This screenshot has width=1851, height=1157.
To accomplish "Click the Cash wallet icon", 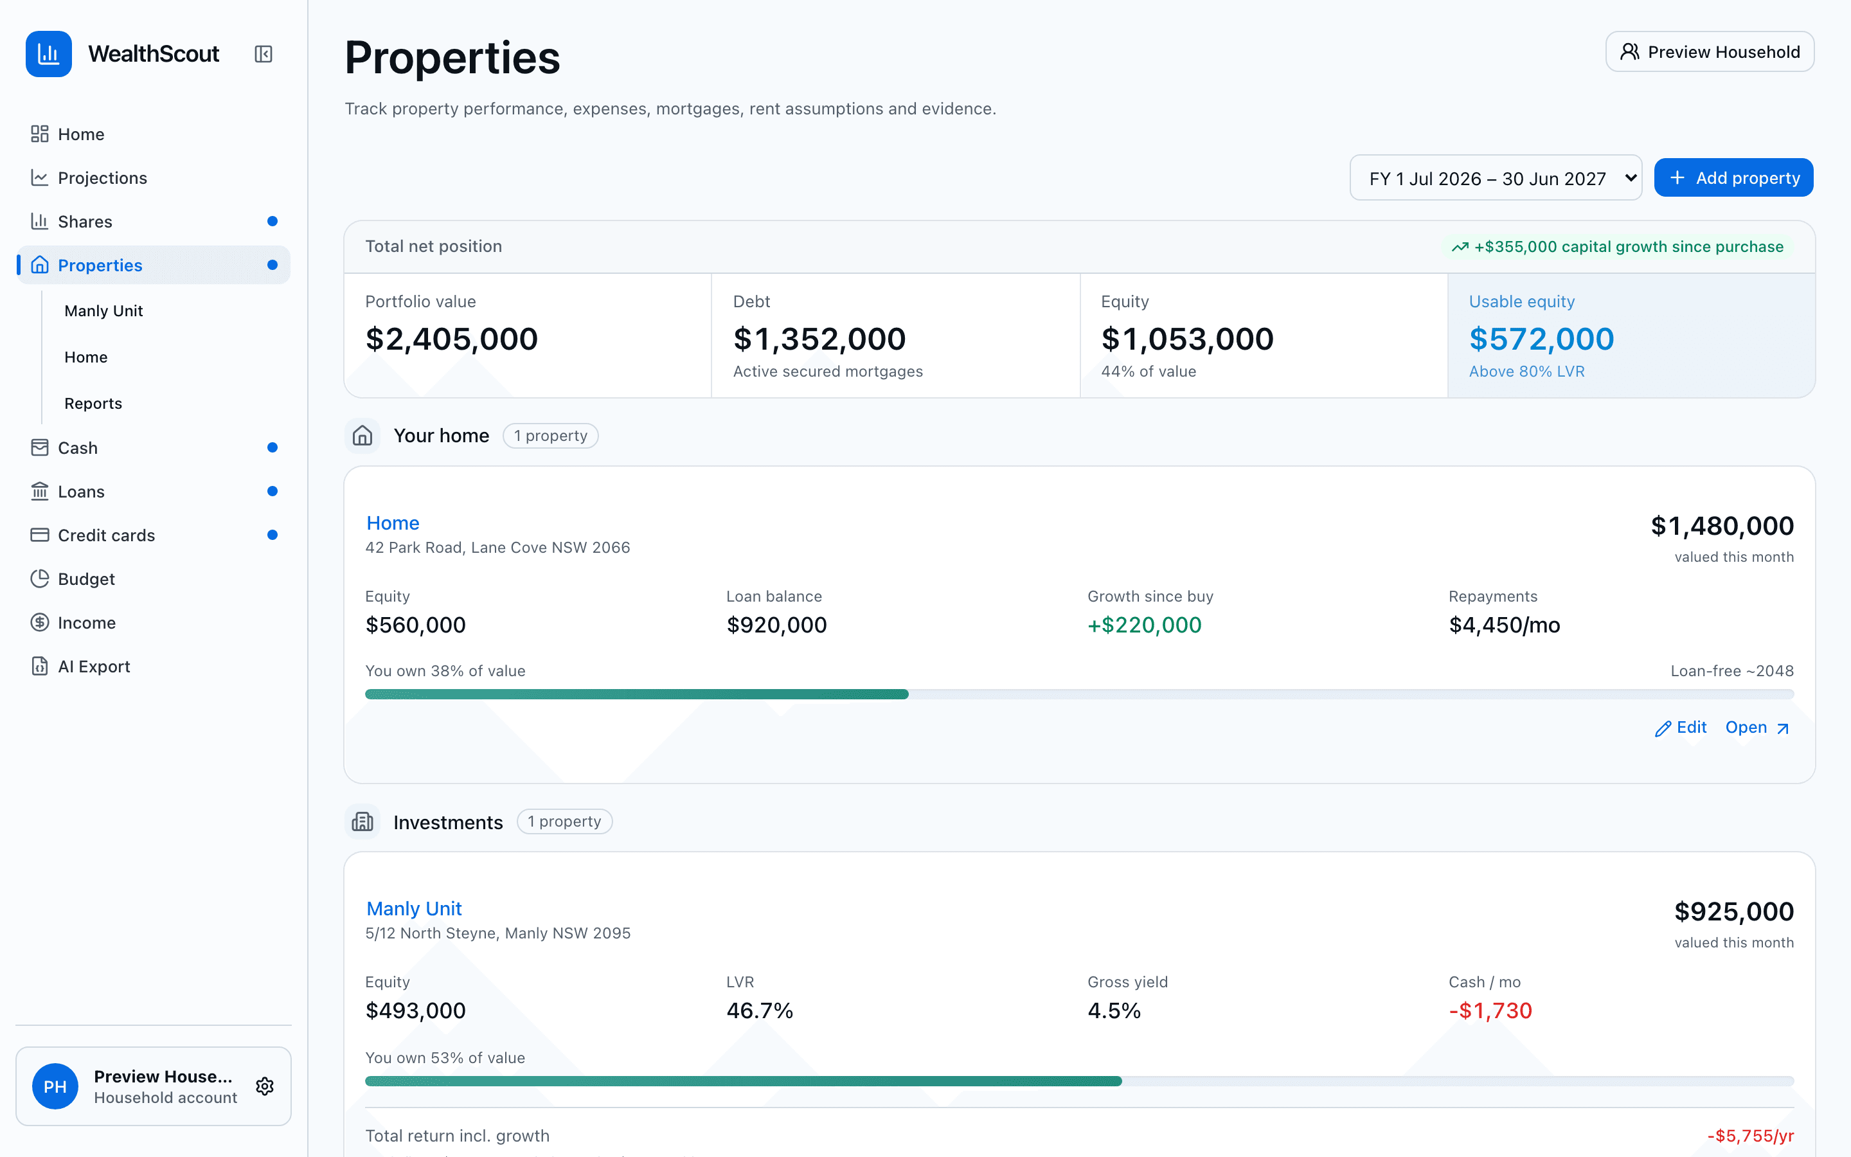I will tap(40, 447).
